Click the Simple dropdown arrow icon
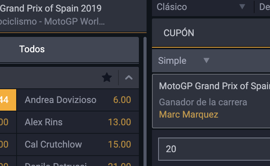Viewport: 270px width, 166px height. point(206,60)
